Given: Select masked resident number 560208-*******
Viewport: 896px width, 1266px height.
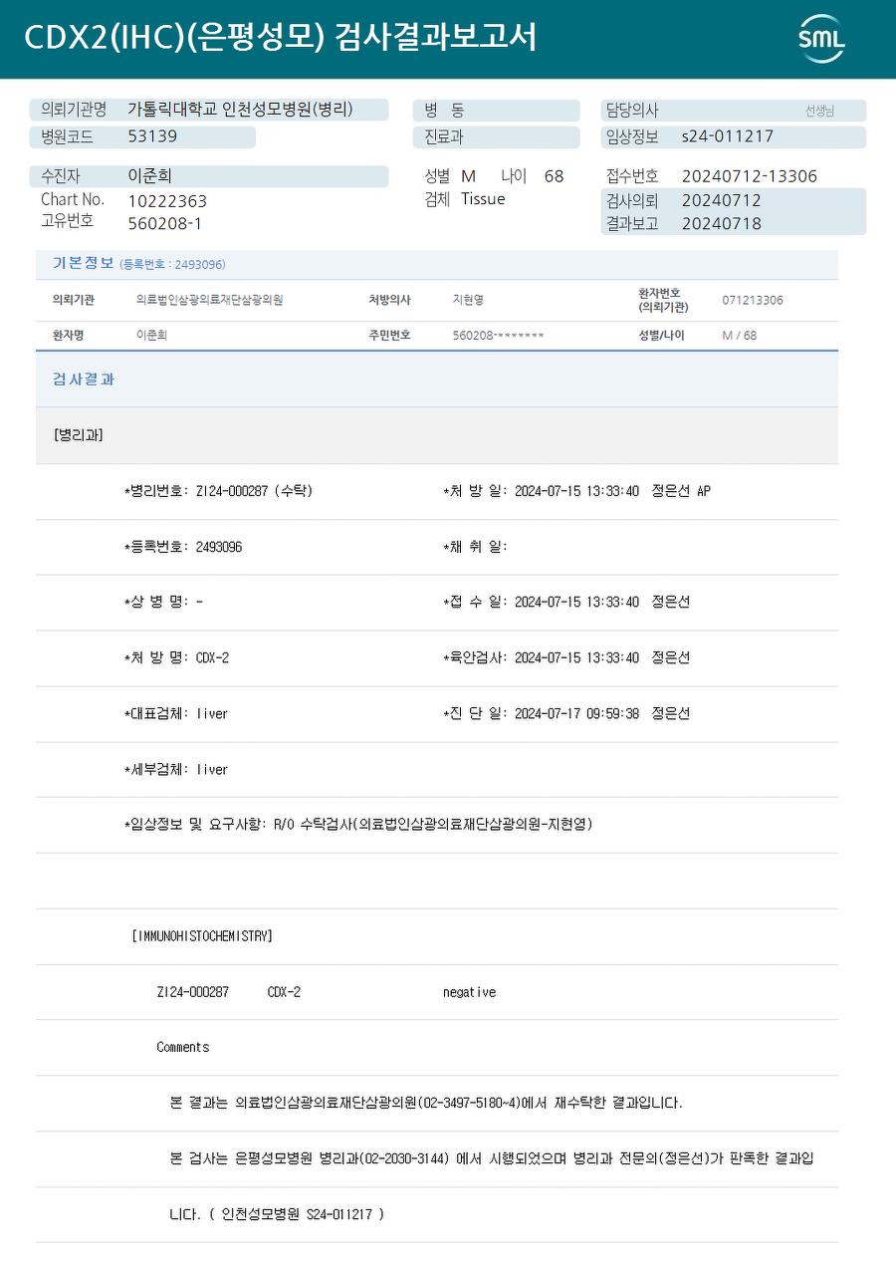Looking at the screenshot, I should [498, 336].
